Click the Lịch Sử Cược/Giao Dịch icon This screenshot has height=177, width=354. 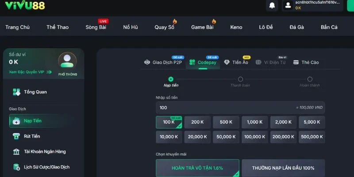click(16, 167)
